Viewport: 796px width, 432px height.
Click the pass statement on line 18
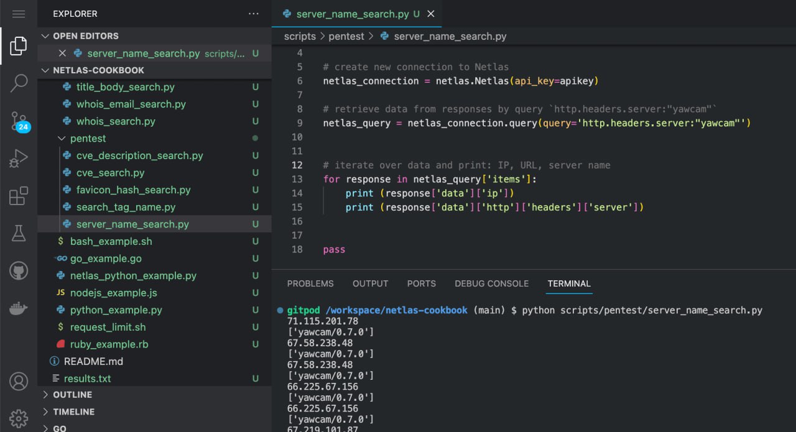click(x=334, y=249)
